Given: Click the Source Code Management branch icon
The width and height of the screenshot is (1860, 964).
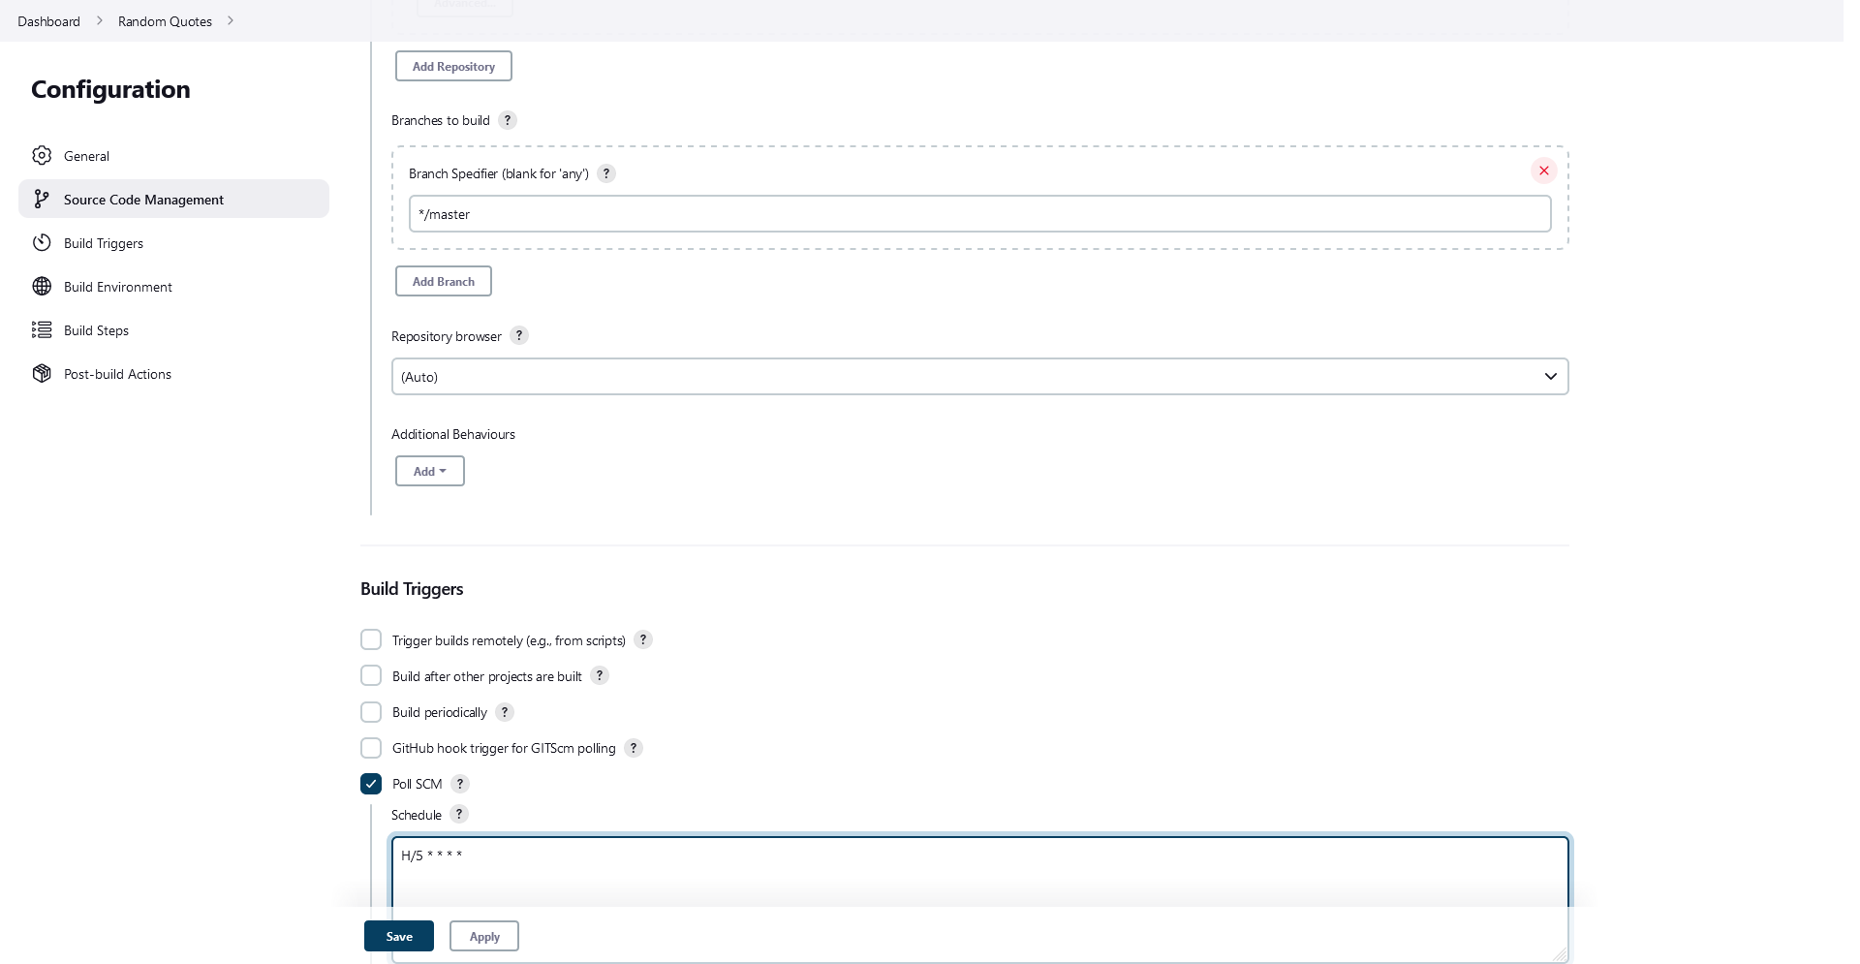Looking at the screenshot, I should (42, 199).
